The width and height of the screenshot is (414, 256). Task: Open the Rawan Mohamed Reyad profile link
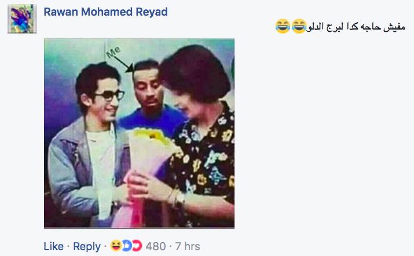tap(105, 12)
